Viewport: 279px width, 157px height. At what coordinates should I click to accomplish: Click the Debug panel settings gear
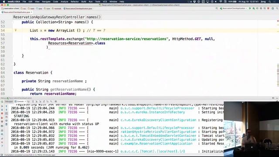tap(273, 98)
